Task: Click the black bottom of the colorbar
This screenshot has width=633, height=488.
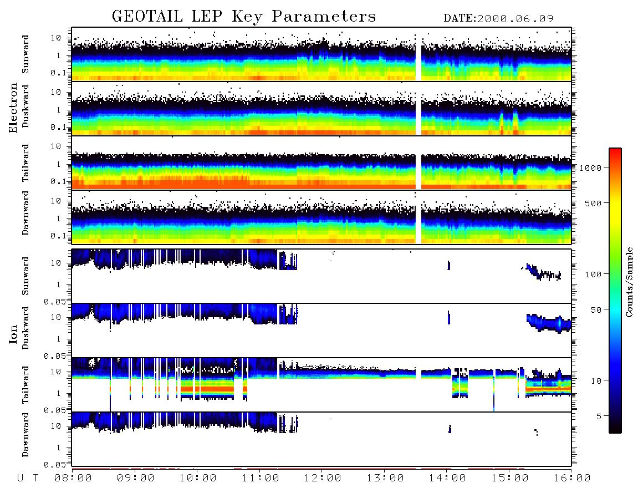Action: tap(615, 428)
